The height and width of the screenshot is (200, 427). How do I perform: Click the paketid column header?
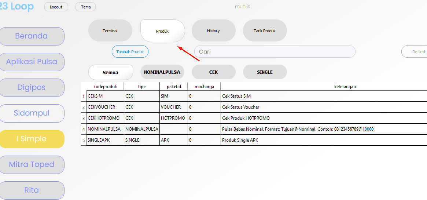tap(174, 86)
